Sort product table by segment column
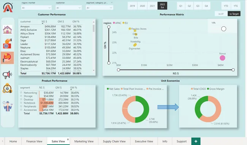 click(25, 88)
